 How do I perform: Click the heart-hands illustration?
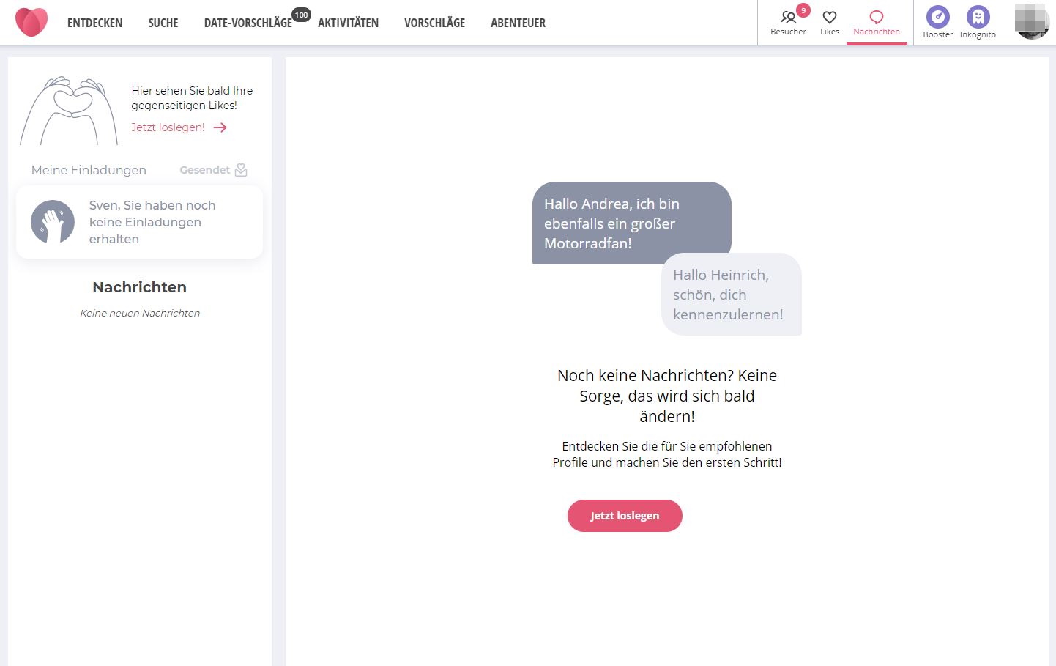point(69,111)
